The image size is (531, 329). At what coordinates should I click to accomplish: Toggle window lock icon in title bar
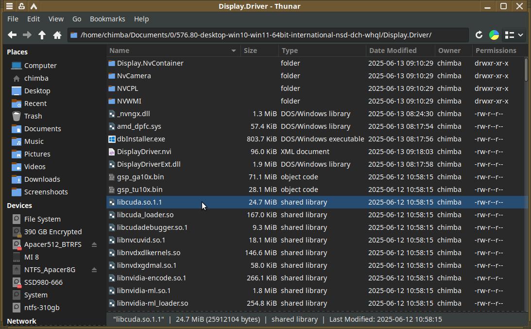[21, 6]
